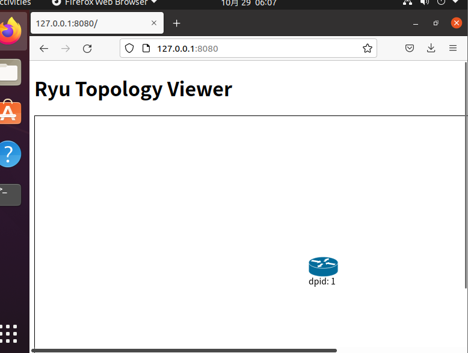Click the forward navigation arrow
This screenshot has height=353, width=468.
66,48
